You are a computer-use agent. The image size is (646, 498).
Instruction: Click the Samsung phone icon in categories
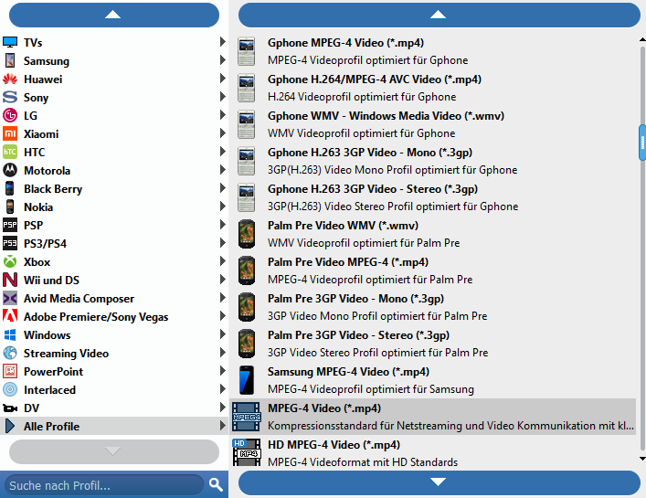(x=10, y=60)
